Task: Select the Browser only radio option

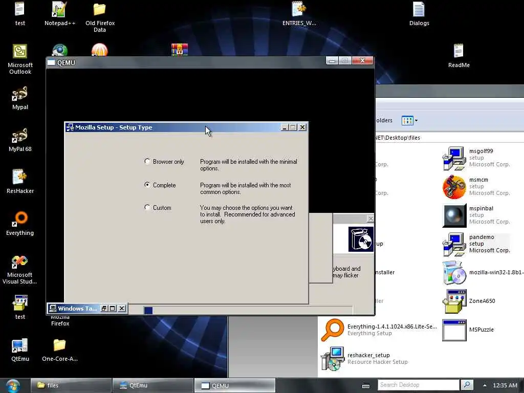Action: click(x=147, y=161)
